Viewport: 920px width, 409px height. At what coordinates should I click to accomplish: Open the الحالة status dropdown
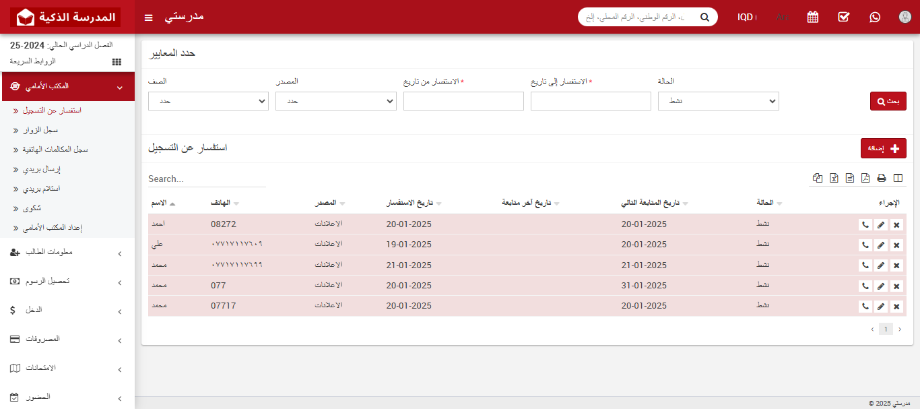(718, 100)
